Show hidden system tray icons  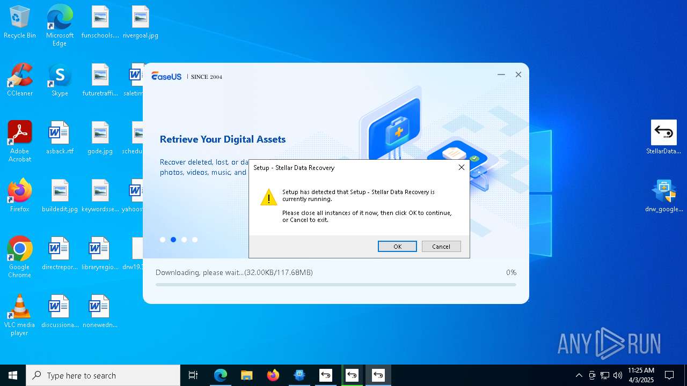(579, 375)
